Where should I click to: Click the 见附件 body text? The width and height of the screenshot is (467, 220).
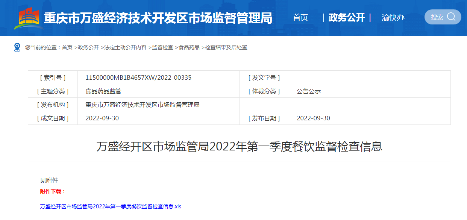coord(49,180)
